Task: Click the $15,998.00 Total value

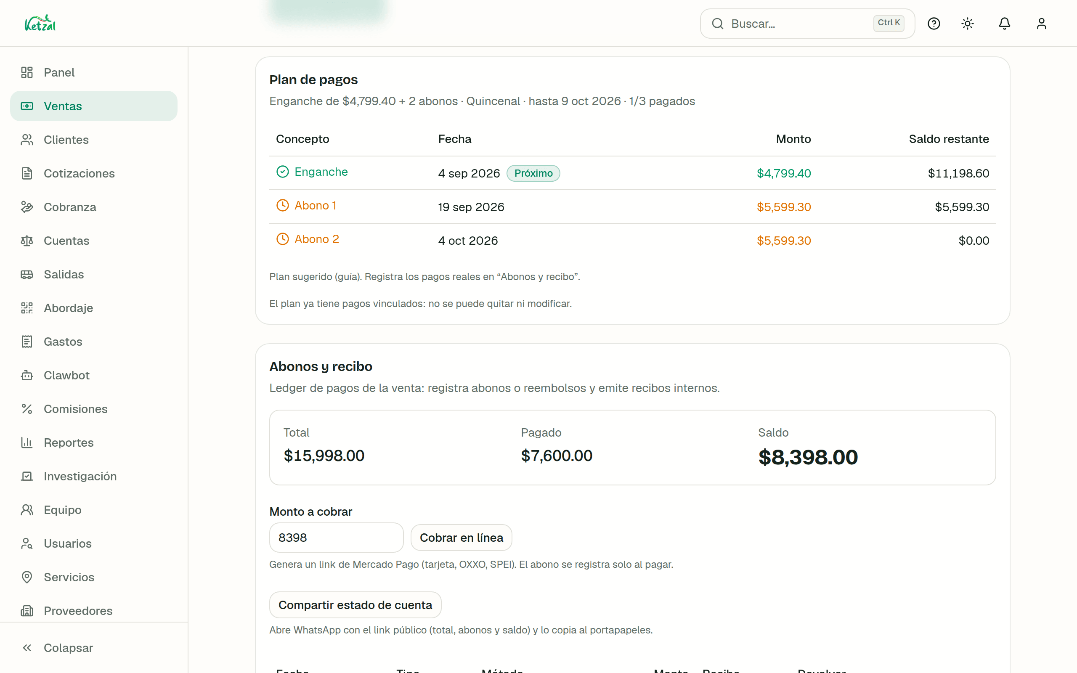Action: point(324,456)
